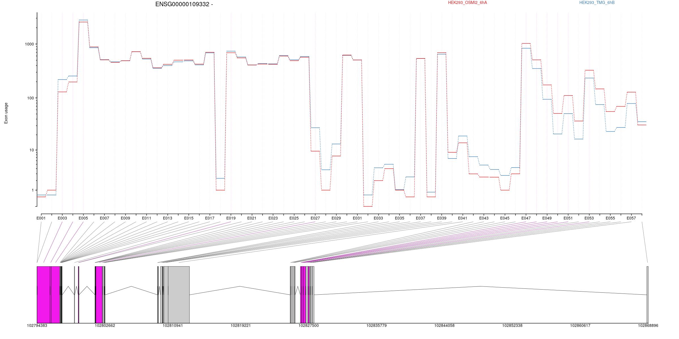Click the 100 y-axis tick label

click(30, 98)
